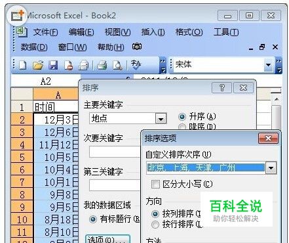Click cell with date 8月18日
The image size is (289, 243).
(x=56, y=219)
